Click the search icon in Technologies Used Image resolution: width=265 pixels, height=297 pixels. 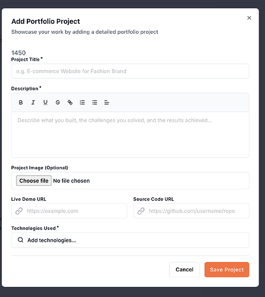[21, 240]
